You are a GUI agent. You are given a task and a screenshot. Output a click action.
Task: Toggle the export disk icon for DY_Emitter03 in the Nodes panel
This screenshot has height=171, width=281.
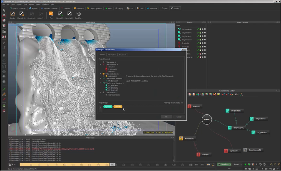click(200, 40)
